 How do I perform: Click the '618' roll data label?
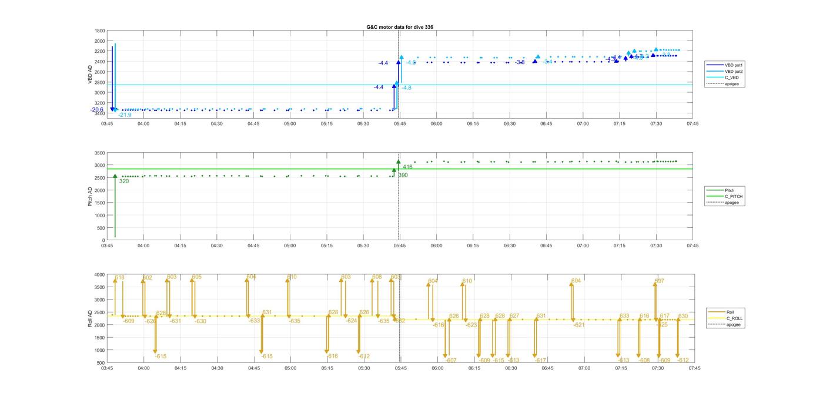point(120,278)
